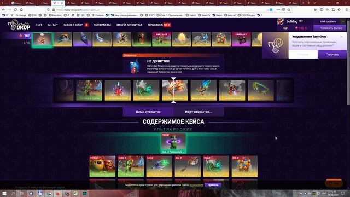Open a new browser tab
This screenshot has height=197, width=350.
(x=308, y=3)
